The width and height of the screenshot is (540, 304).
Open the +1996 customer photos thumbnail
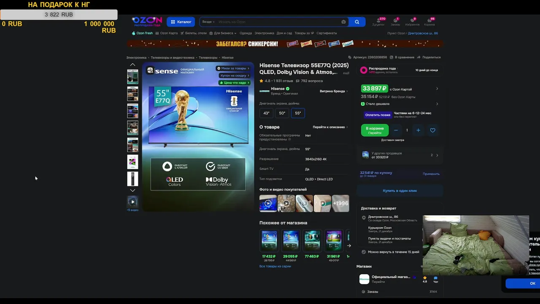[340, 204]
